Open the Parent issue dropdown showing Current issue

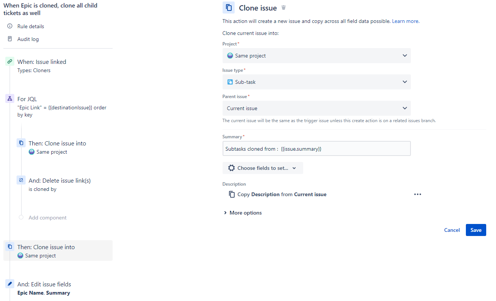pyautogui.click(x=316, y=108)
